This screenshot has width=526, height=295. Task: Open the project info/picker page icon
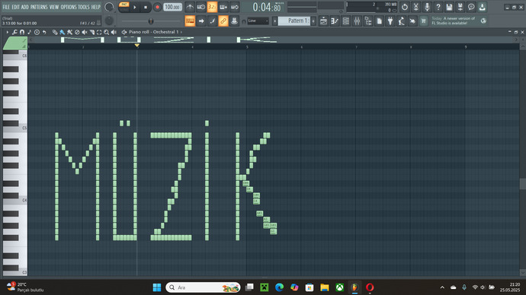[x=379, y=21]
